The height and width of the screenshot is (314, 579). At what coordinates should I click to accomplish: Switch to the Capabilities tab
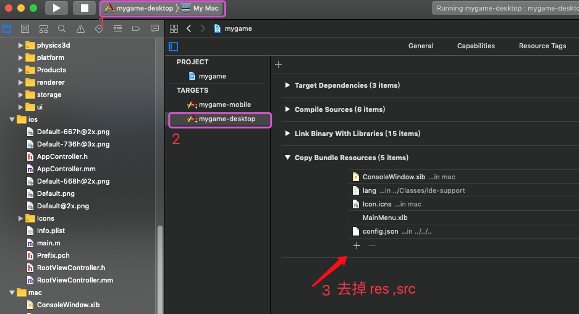coord(476,46)
